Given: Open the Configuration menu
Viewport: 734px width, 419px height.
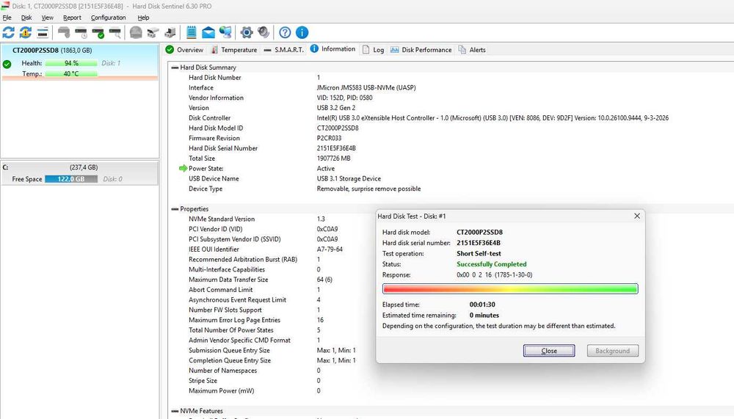Looking at the screenshot, I should [x=108, y=18].
